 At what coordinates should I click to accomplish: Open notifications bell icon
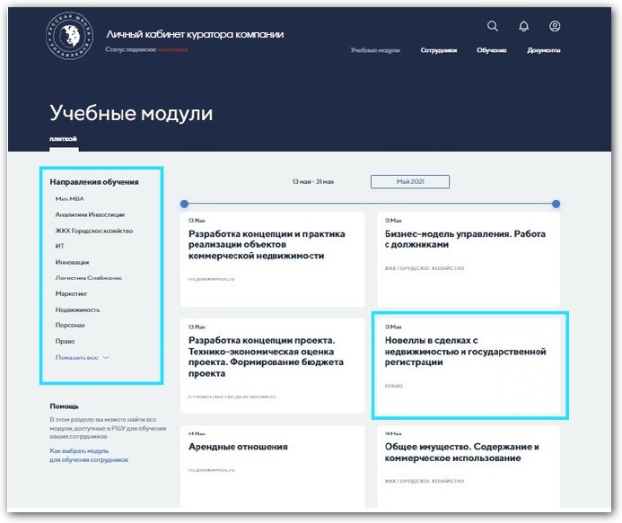(x=524, y=27)
